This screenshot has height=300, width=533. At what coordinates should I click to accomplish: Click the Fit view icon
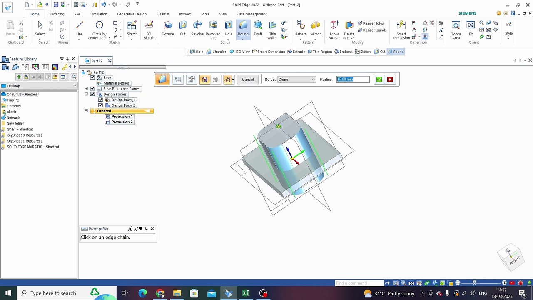(x=471, y=29)
